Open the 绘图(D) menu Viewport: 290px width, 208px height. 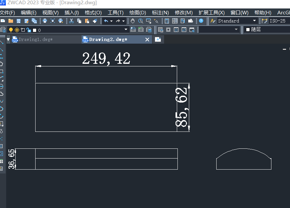138,13
